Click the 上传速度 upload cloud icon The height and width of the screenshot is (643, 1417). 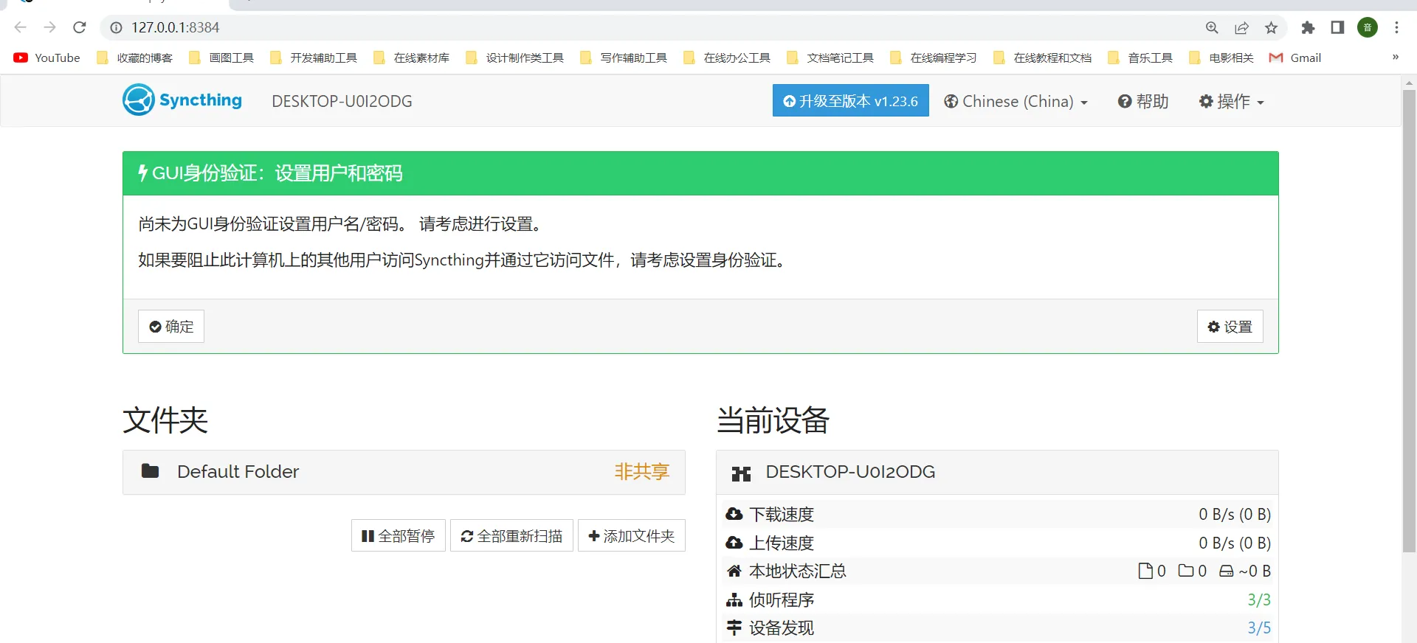(734, 543)
